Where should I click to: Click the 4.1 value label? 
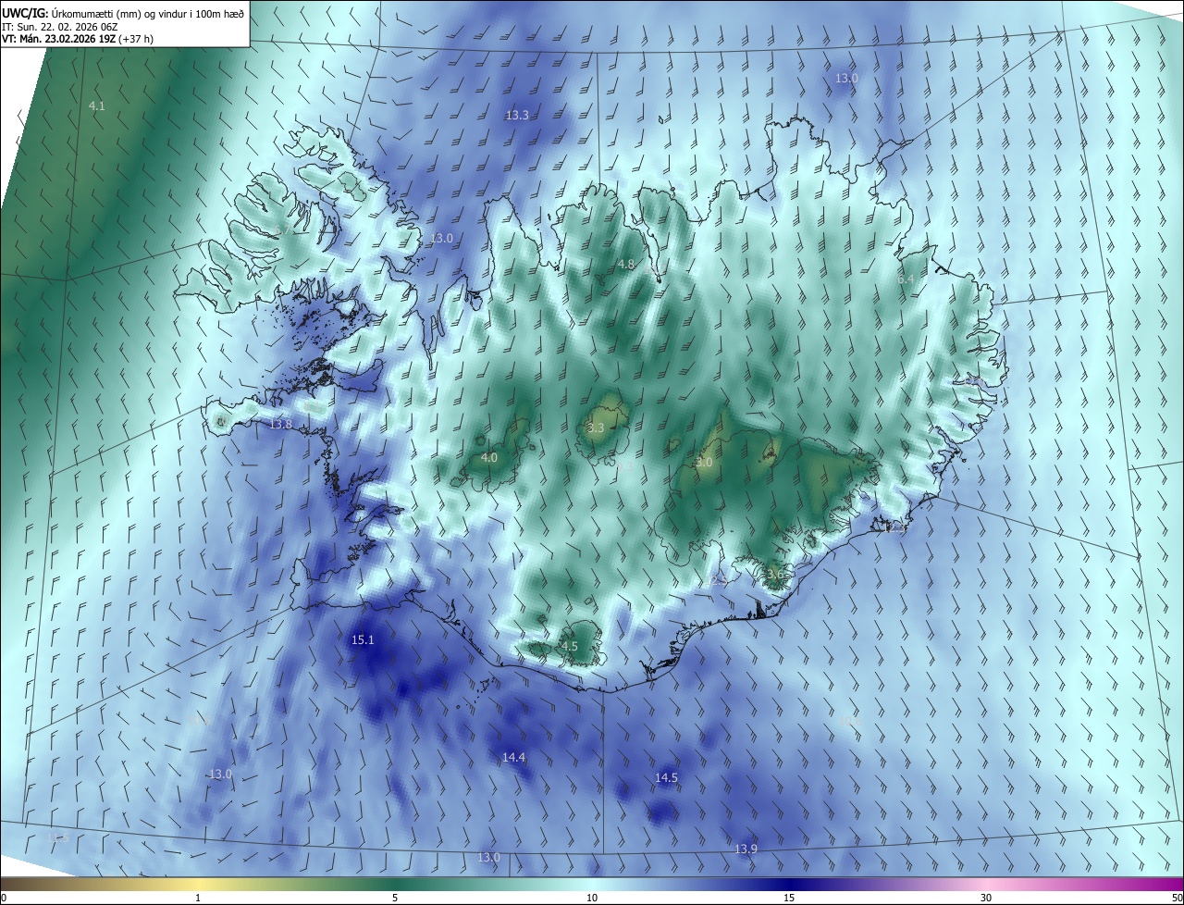pyautogui.click(x=96, y=106)
